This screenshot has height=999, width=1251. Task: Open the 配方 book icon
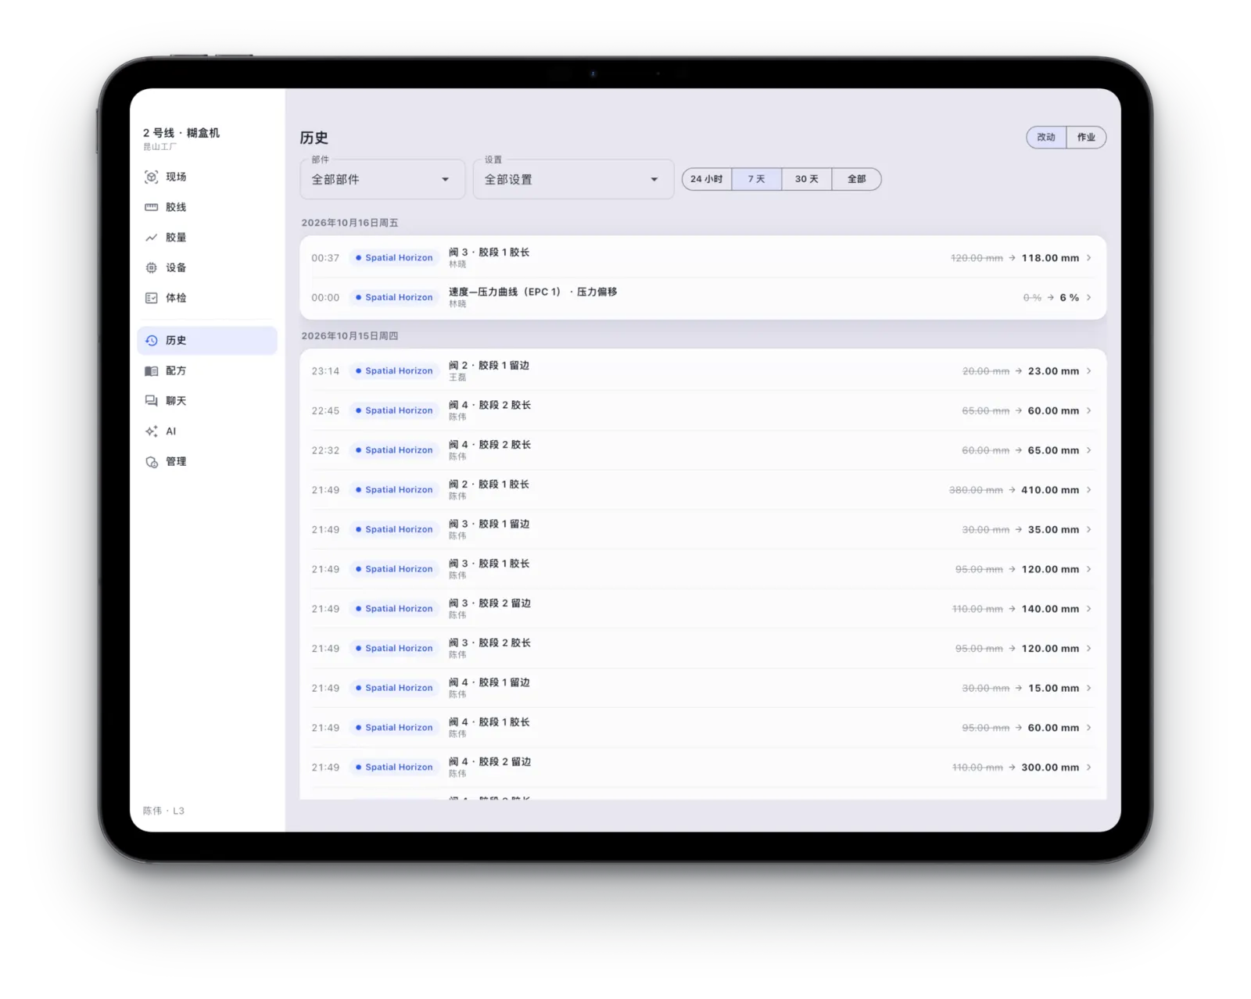point(152,371)
